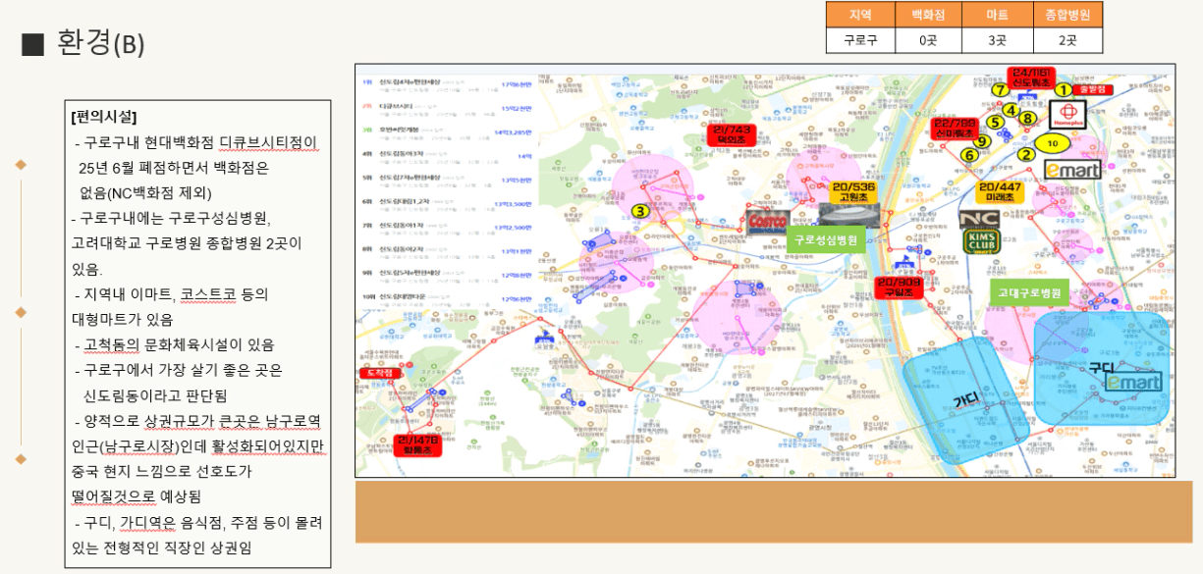Image resolution: width=1203 pixels, height=574 pixels.
Task: Click the 구로구 table cell
Action: (x=860, y=40)
